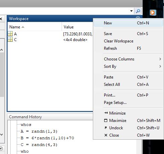Select variable C's matrix icon

pos(10,39)
